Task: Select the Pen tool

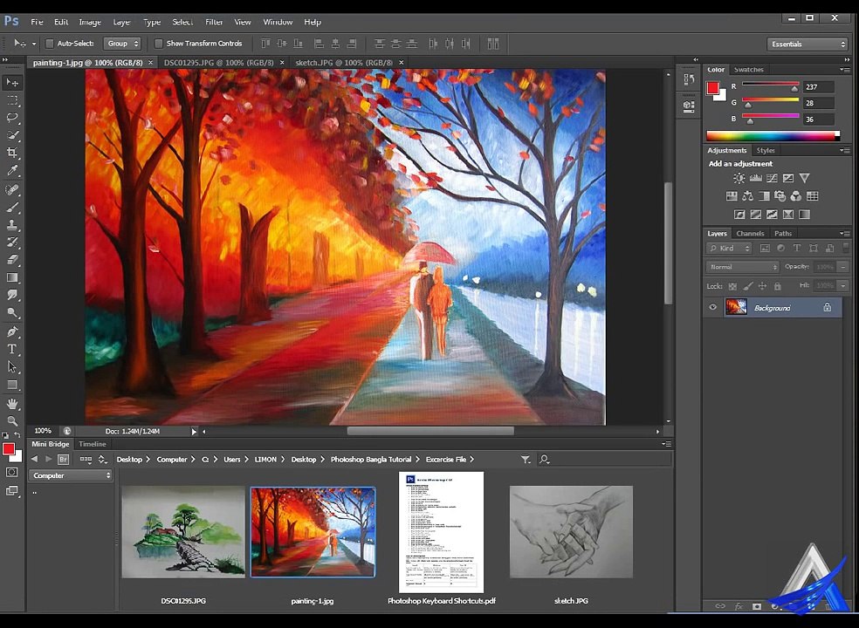Action: pos(12,331)
